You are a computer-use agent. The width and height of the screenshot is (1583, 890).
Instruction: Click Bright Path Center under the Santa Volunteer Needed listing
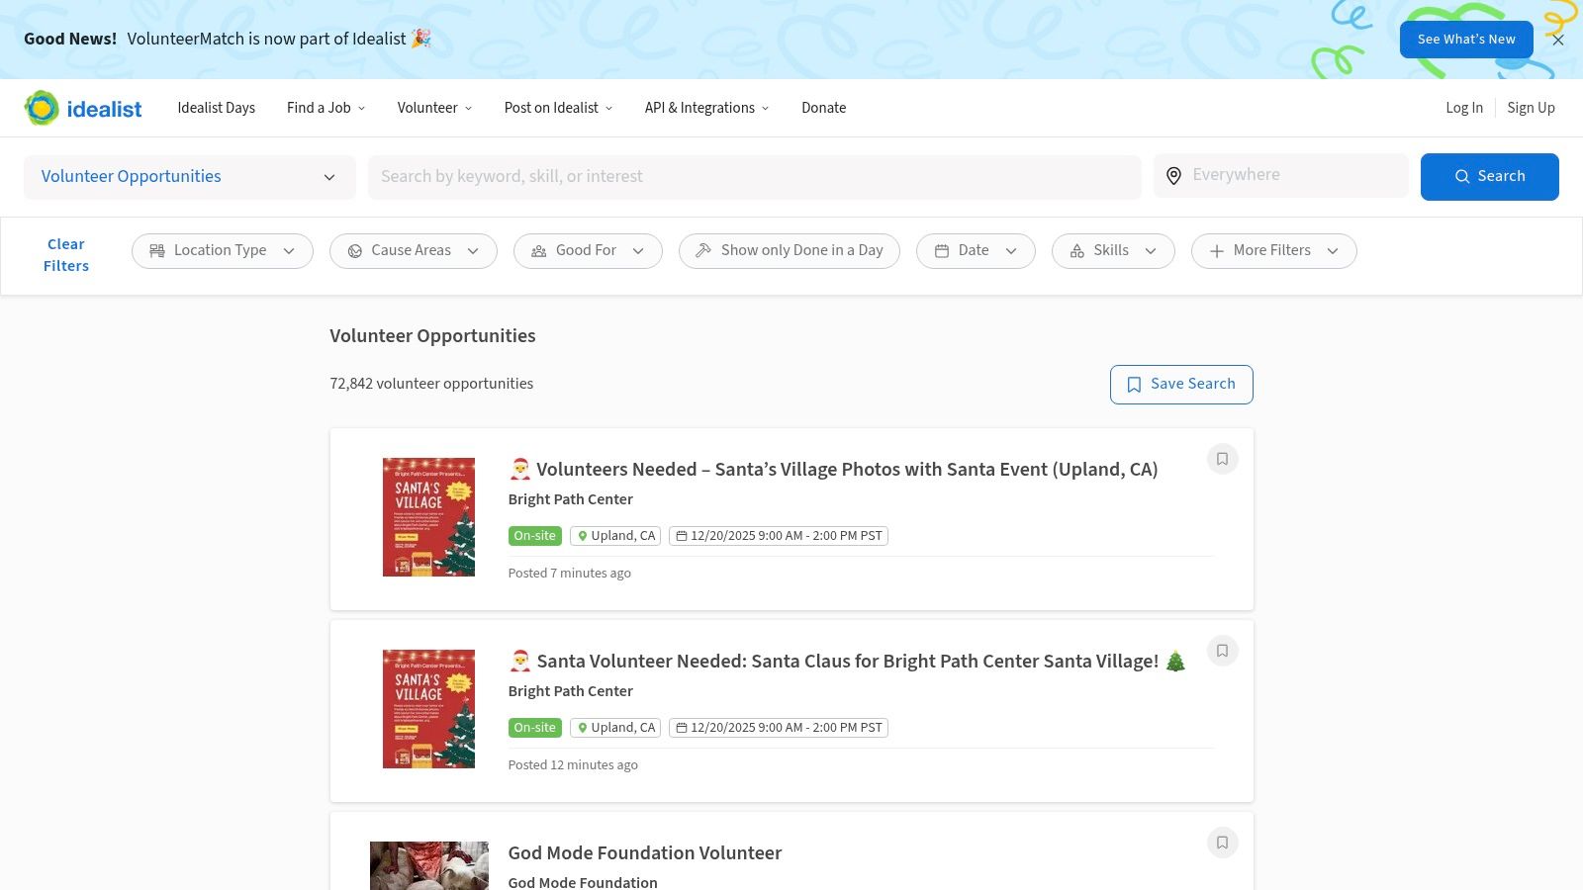tap(571, 691)
